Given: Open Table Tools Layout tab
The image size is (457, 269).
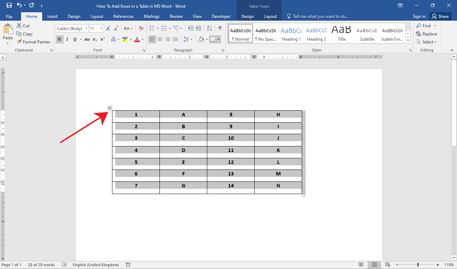Looking at the screenshot, I should pos(270,16).
